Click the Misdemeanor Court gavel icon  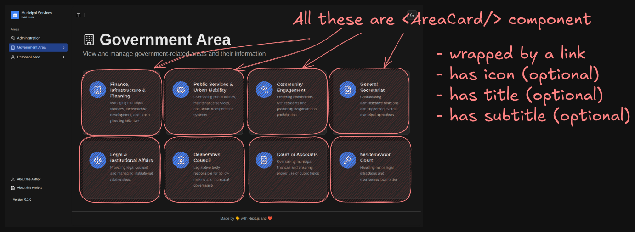pyautogui.click(x=347, y=160)
